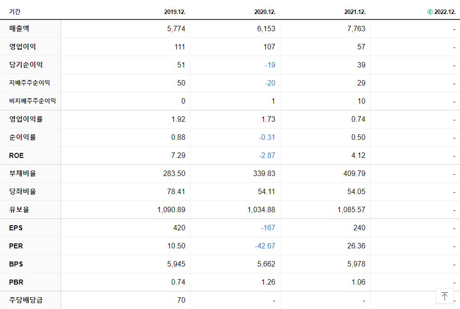Select the 7,763 revenue value
This screenshot has height=309, width=460.
[x=356, y=29]
